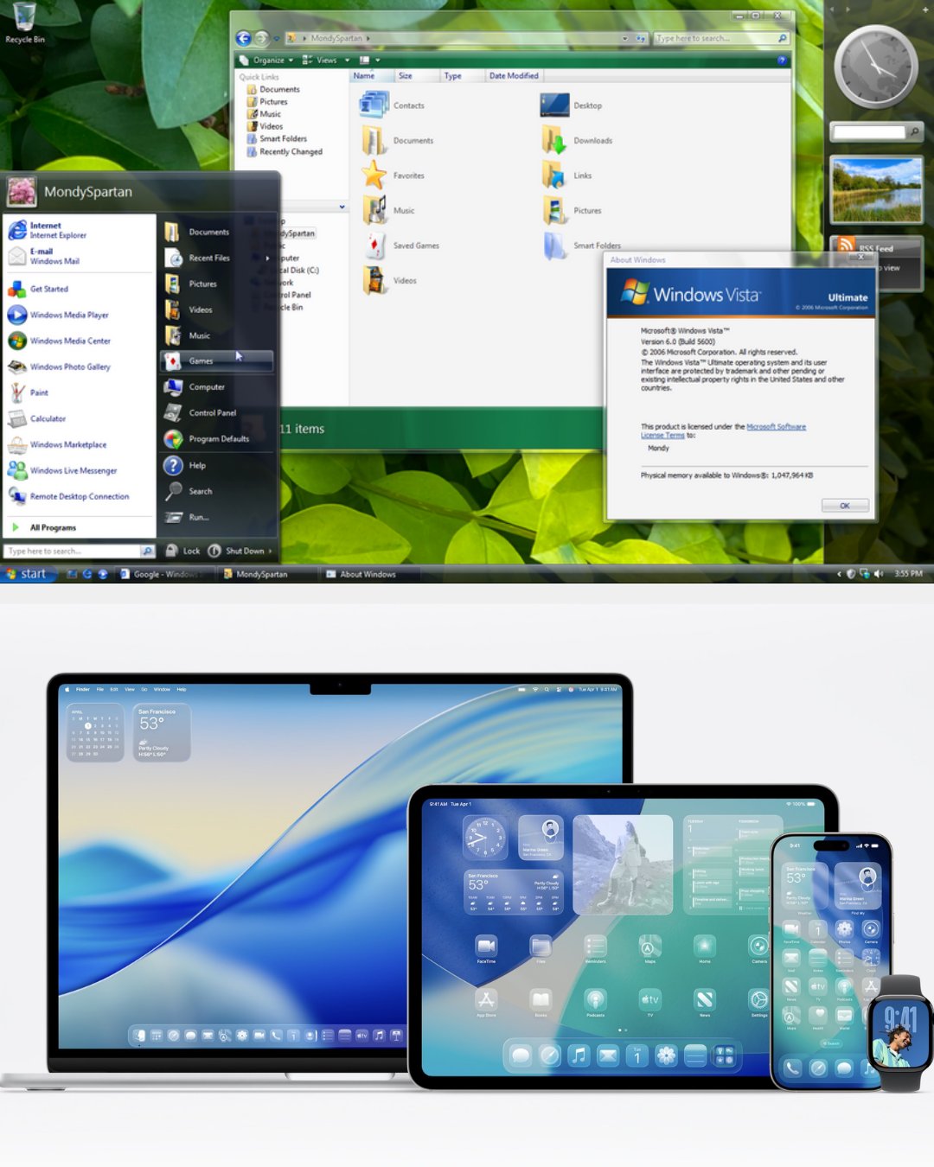Screen dimensions: 934x1167
Task: Open Windows Photo Gallery in Start menu
Action: [59, 367]
